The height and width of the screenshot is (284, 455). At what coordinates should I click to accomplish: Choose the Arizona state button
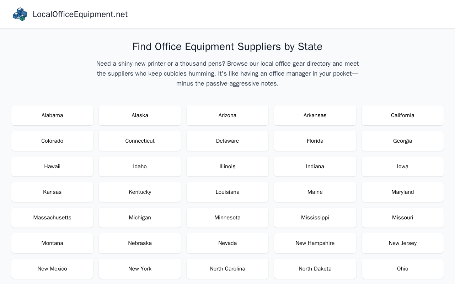pyautogui.click(x=227, y=115)
